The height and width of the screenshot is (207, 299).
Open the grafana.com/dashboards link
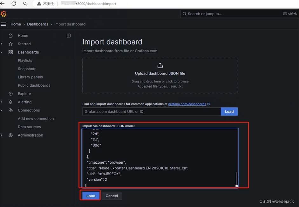187,104
